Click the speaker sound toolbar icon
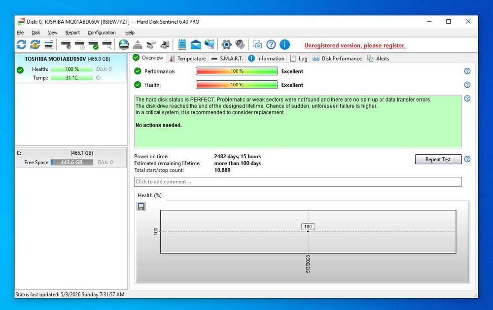The image size is (493, 310). pyautogui.click(x=240, y=45)
